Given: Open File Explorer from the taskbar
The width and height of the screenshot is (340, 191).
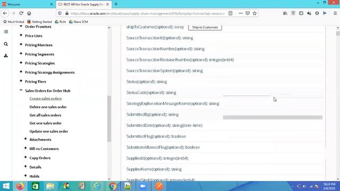Looking at the screenshot, I should pyautogui.click(x=50, y=186).
